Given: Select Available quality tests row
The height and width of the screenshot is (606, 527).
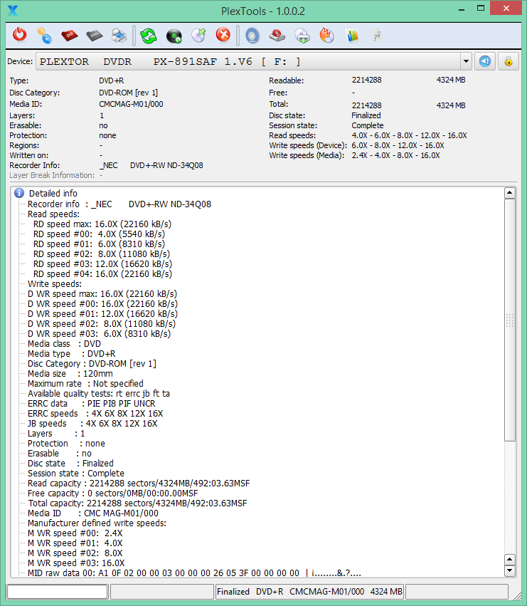Looking at the screenshot, I should (x=99, y=393).
